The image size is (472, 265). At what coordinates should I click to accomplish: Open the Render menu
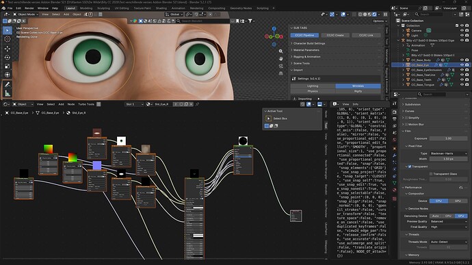pyautogui.click(x=29, y=8)
